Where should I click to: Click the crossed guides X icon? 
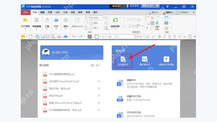[153, 18]
